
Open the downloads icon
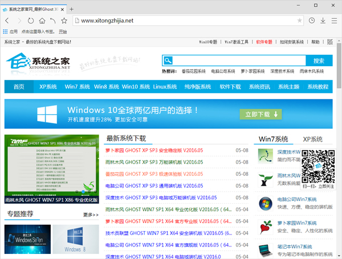click(323, 21)
